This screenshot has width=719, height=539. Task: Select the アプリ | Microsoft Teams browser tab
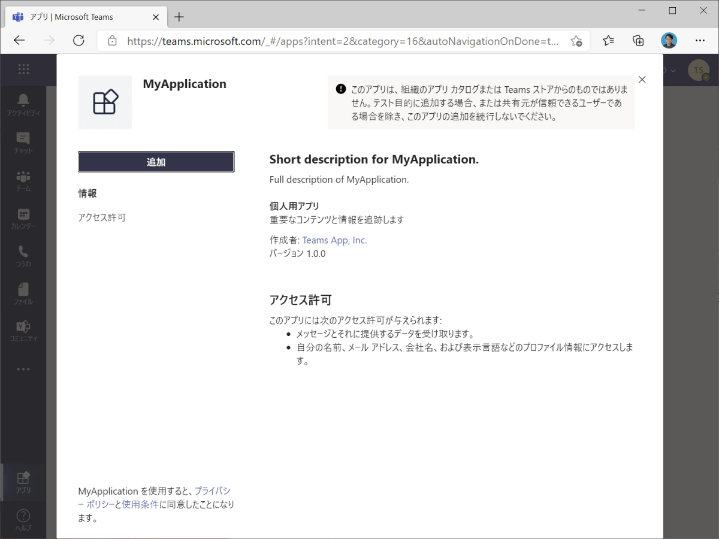[86, 17]
